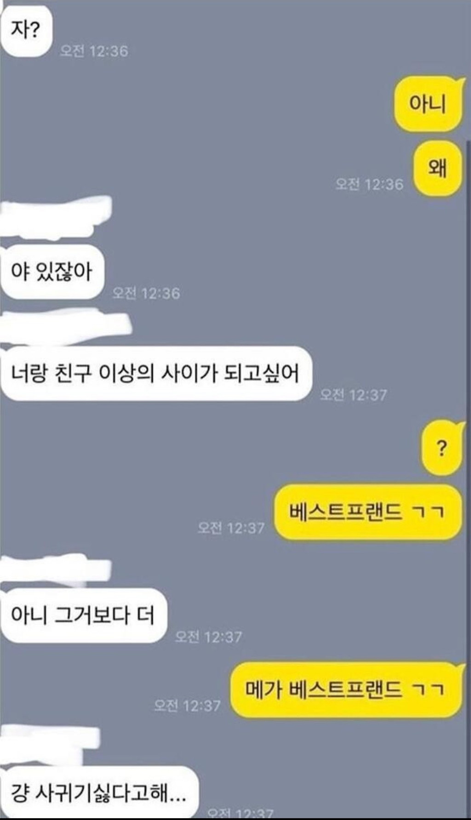Click the 오전 12:36 timestamp beside '자?'
This screenshot has width=471, height=820.
(x=94, y=51)
